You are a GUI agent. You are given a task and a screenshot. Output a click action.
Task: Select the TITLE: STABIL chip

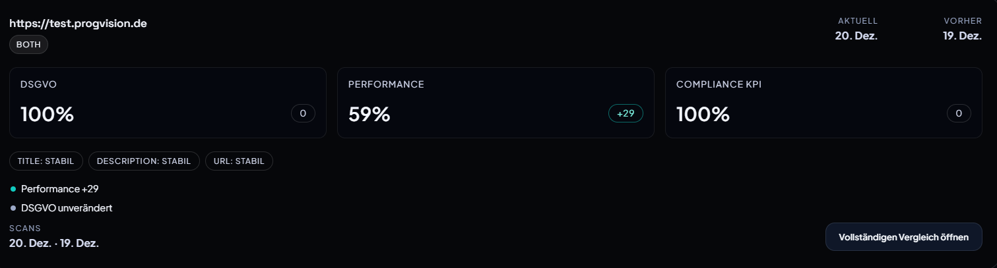[x=46, y=161]
